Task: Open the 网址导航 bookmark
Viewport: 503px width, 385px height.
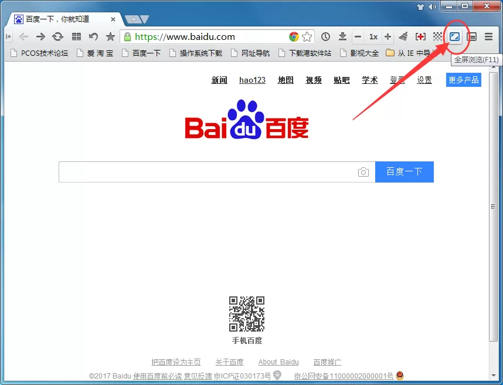Action: tap(250, 53)
